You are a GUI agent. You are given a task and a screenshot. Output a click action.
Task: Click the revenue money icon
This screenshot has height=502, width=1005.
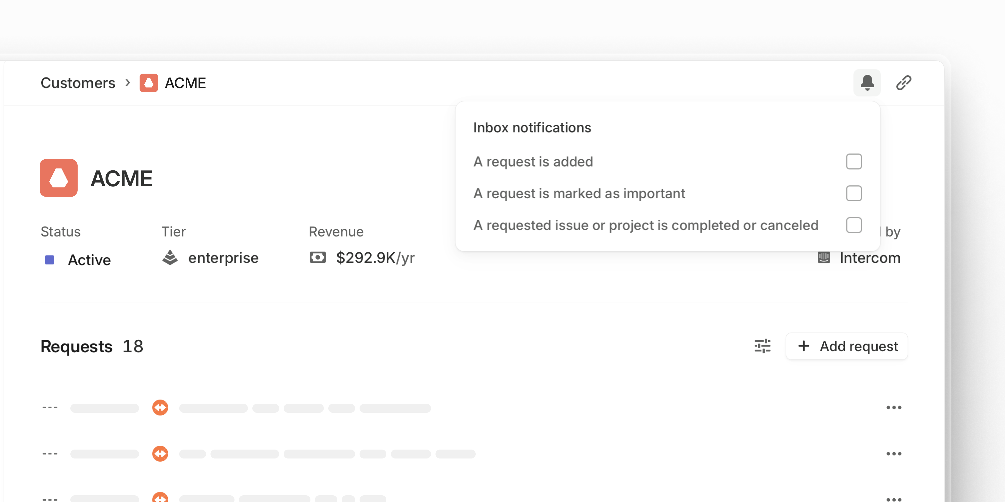(318, 257)
